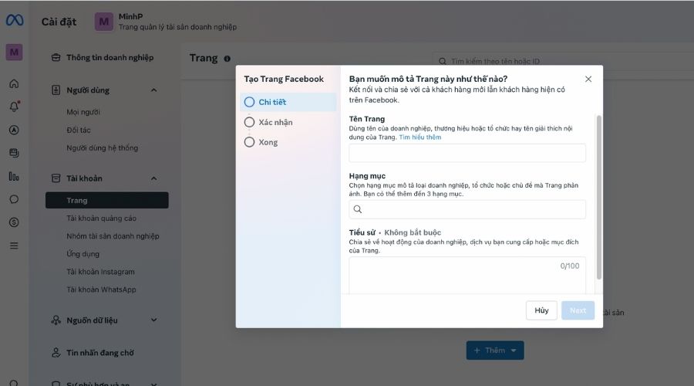Select the Xong step radio
The height and width of the screenshot is (386, 694).
(x=250, y=142)
